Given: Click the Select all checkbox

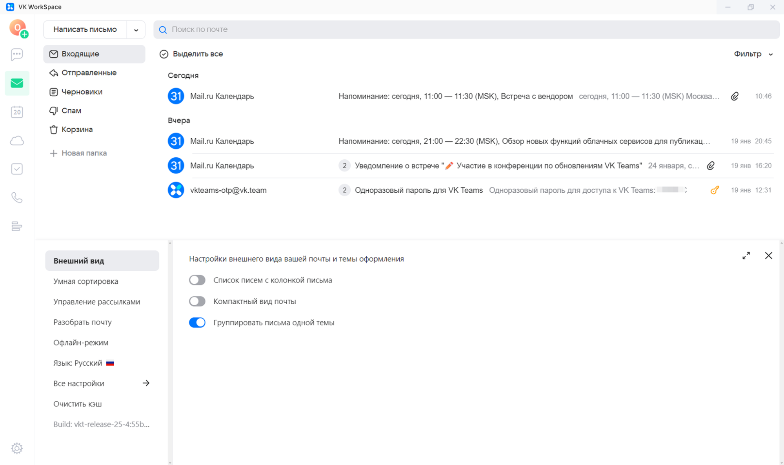Looking at the screenshot, I should pyautogui.click(x=164, y=54).
